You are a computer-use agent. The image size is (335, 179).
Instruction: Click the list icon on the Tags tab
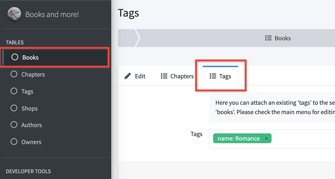click(x=213, y=76)
